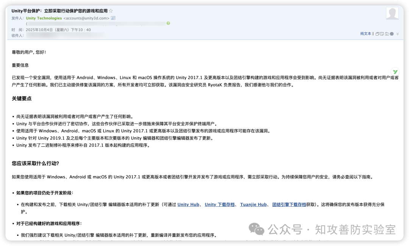Switch to plain text view (纯文本)
This screenshot has width=409, height=246.
(366, 34)
